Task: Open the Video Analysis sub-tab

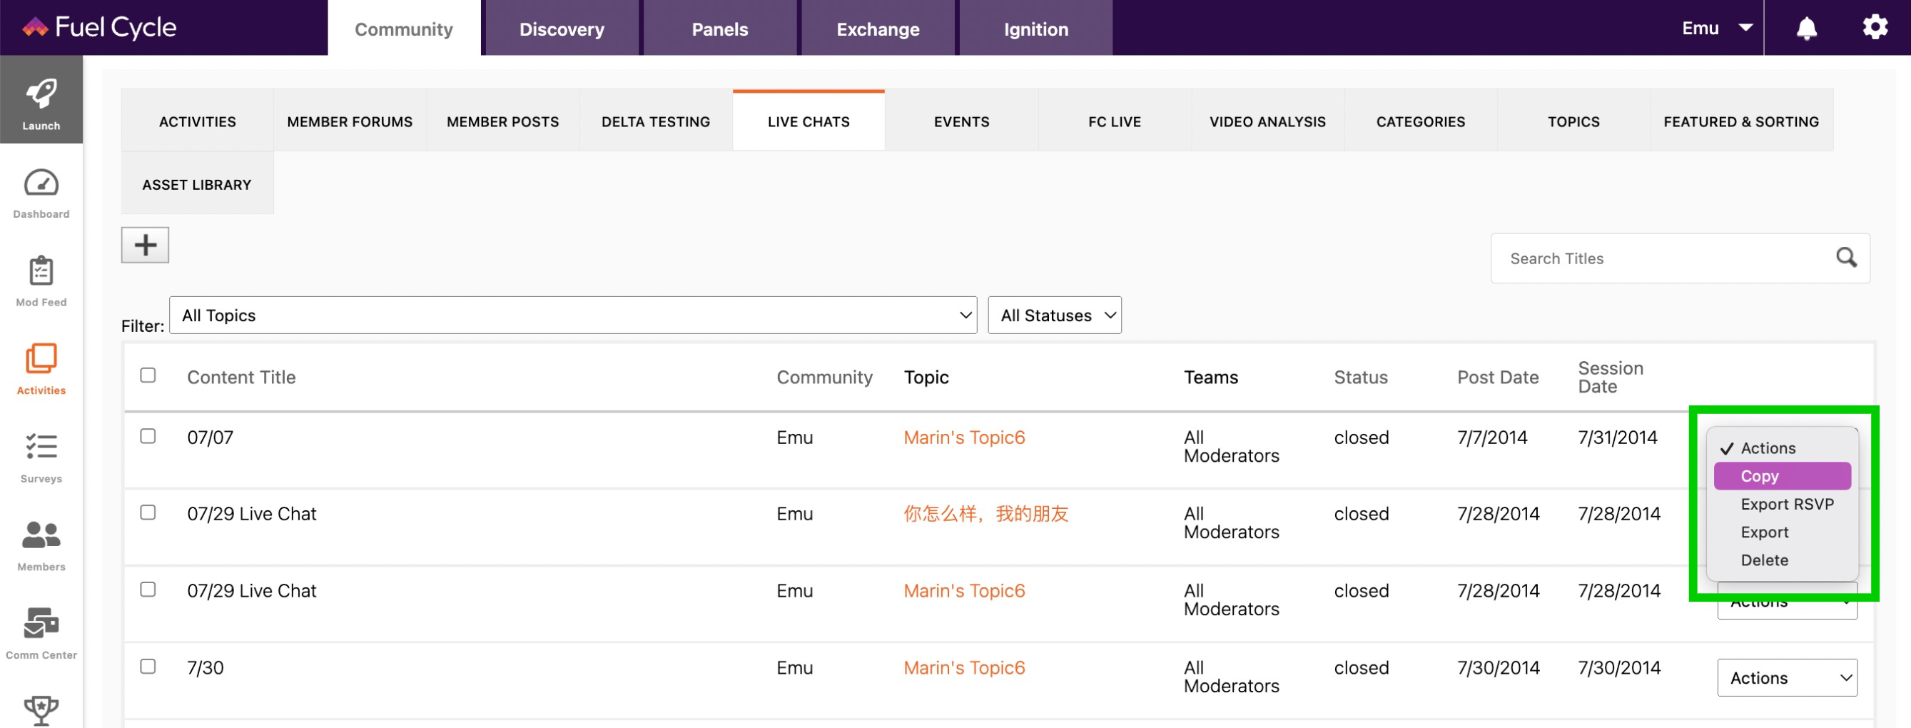Action: 1267,121
